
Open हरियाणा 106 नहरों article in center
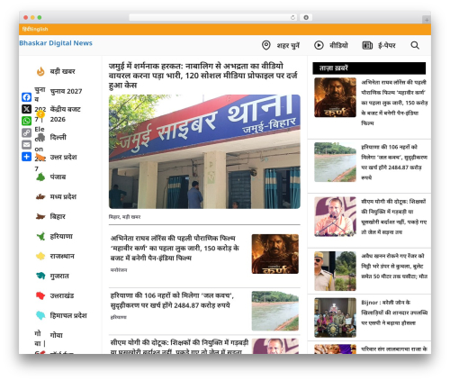pyautogui.click(x=172, y=301)
